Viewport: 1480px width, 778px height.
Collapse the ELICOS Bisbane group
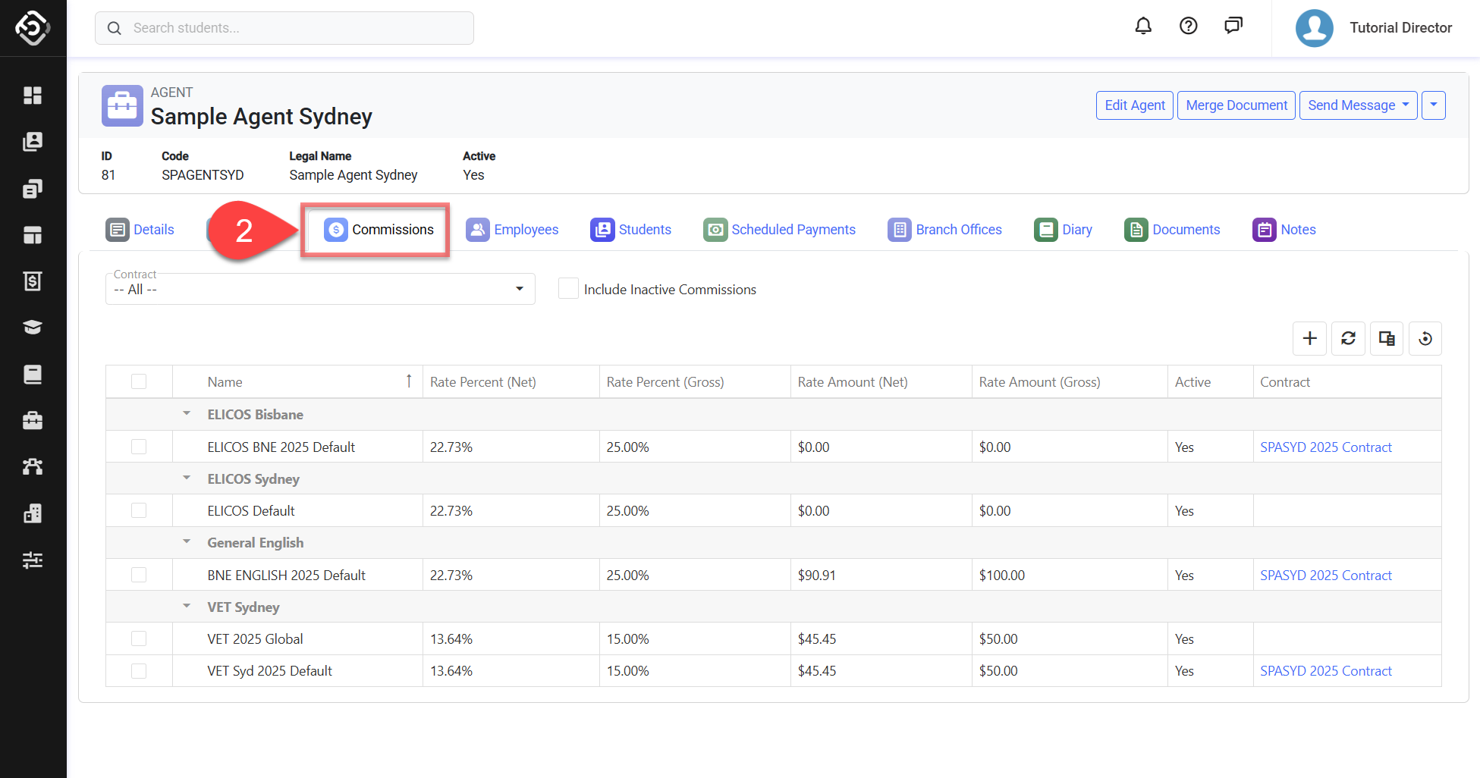tap(187, 414)
